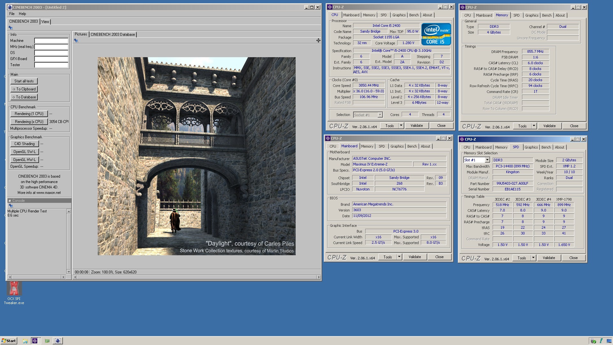Click the Core Speed value 3850.44 MHz

[369, 86]
